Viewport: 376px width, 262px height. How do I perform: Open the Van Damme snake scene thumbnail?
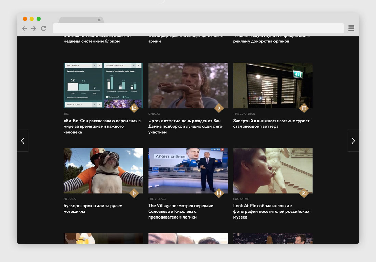(x=188, y=85)
